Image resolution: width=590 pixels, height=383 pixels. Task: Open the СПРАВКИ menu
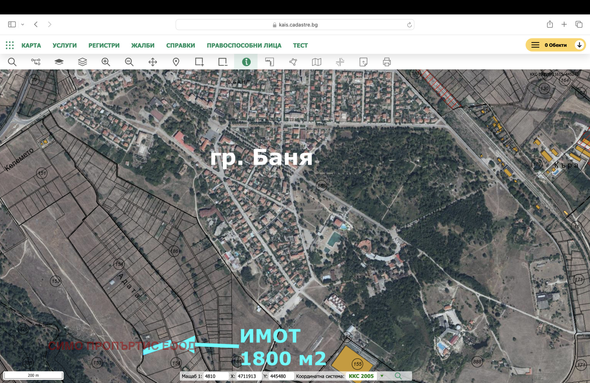tap(180, 45)
